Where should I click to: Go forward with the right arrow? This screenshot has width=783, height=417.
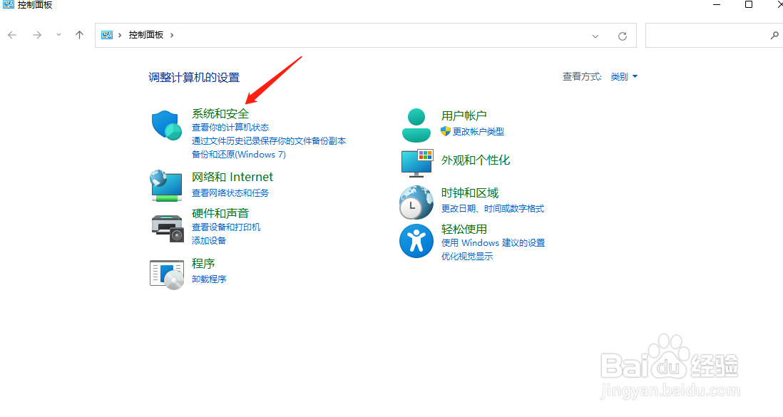click(37, 35)
